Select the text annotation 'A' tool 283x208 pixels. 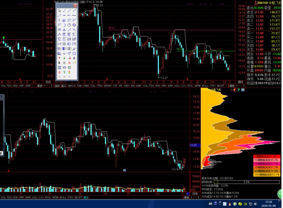(74, 58)
